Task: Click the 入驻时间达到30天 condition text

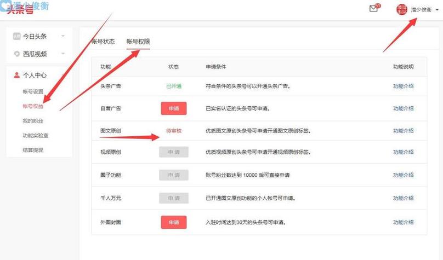Action: [246, 222]
